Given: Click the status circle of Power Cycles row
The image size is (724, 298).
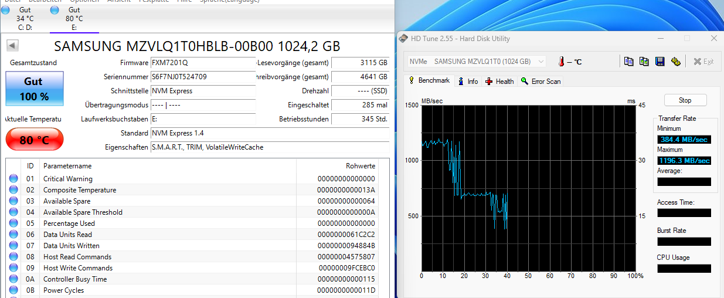Looking at the screenshot, I should (13, 290).
